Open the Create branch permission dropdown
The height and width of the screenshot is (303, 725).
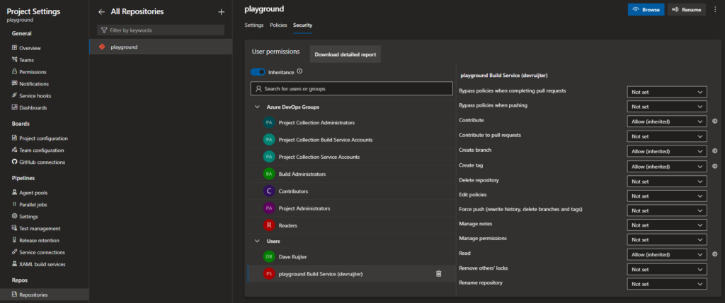(667, 151)
